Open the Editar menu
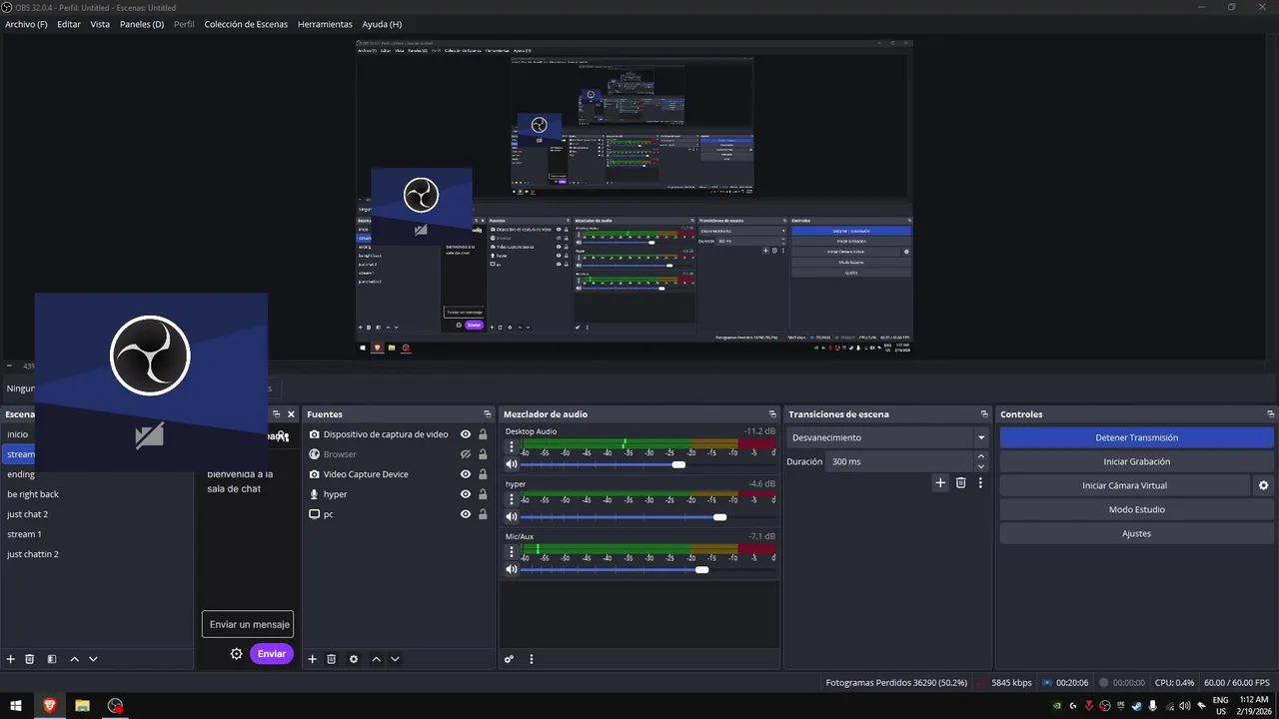Viewport: 1279px width, 719px height. pos(69,24)
